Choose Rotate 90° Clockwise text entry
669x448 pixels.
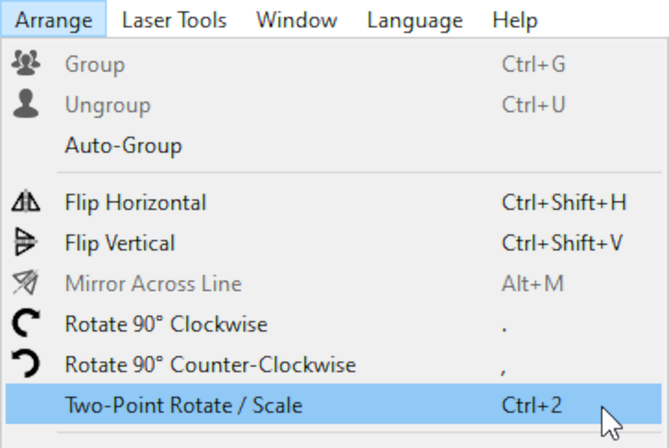point(166,324)
